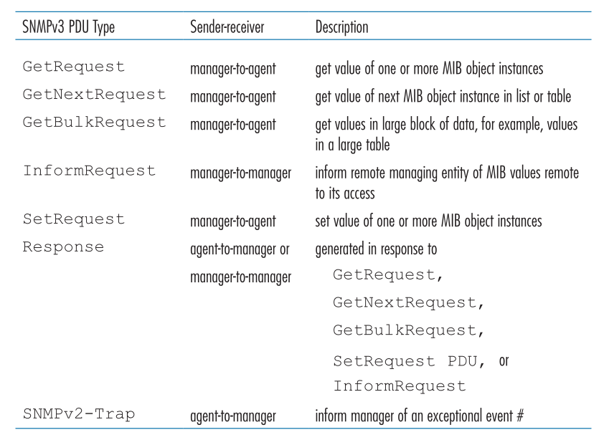Viewport: 604px width, 440px height.
Task: Click 'SetRequest PDU,' in the Response description
Action: coord(409,361)
